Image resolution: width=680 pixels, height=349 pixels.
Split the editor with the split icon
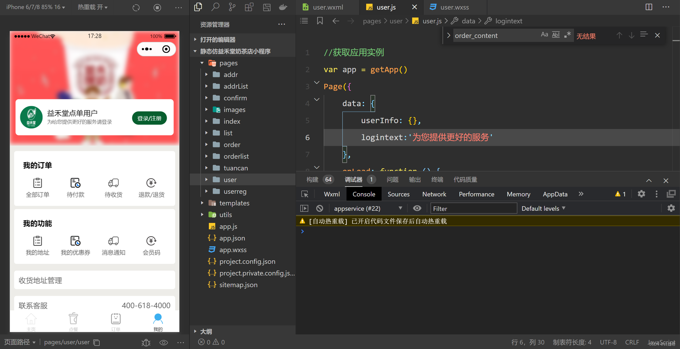click(x=649, y=7)
